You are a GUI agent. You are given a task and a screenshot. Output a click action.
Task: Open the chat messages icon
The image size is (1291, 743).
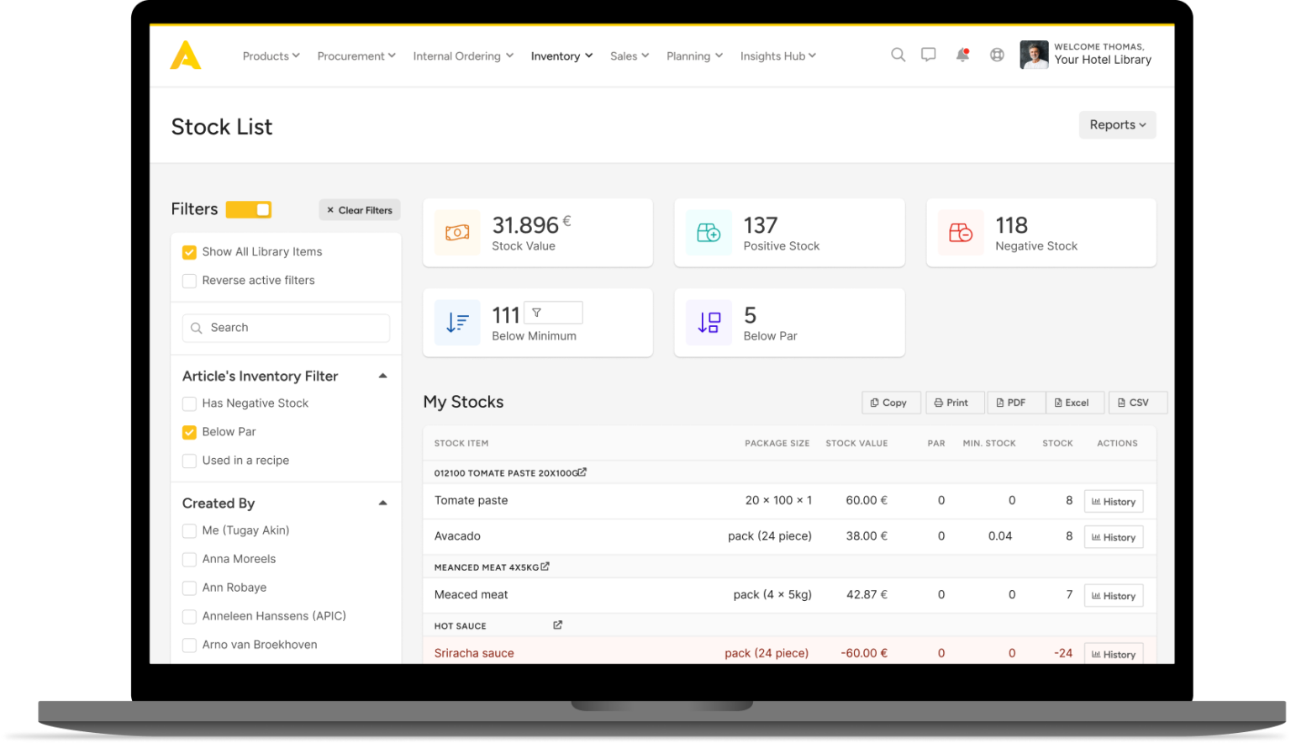pos(928,55)
